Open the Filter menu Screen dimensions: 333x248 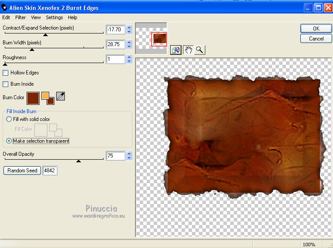point(20,17)
